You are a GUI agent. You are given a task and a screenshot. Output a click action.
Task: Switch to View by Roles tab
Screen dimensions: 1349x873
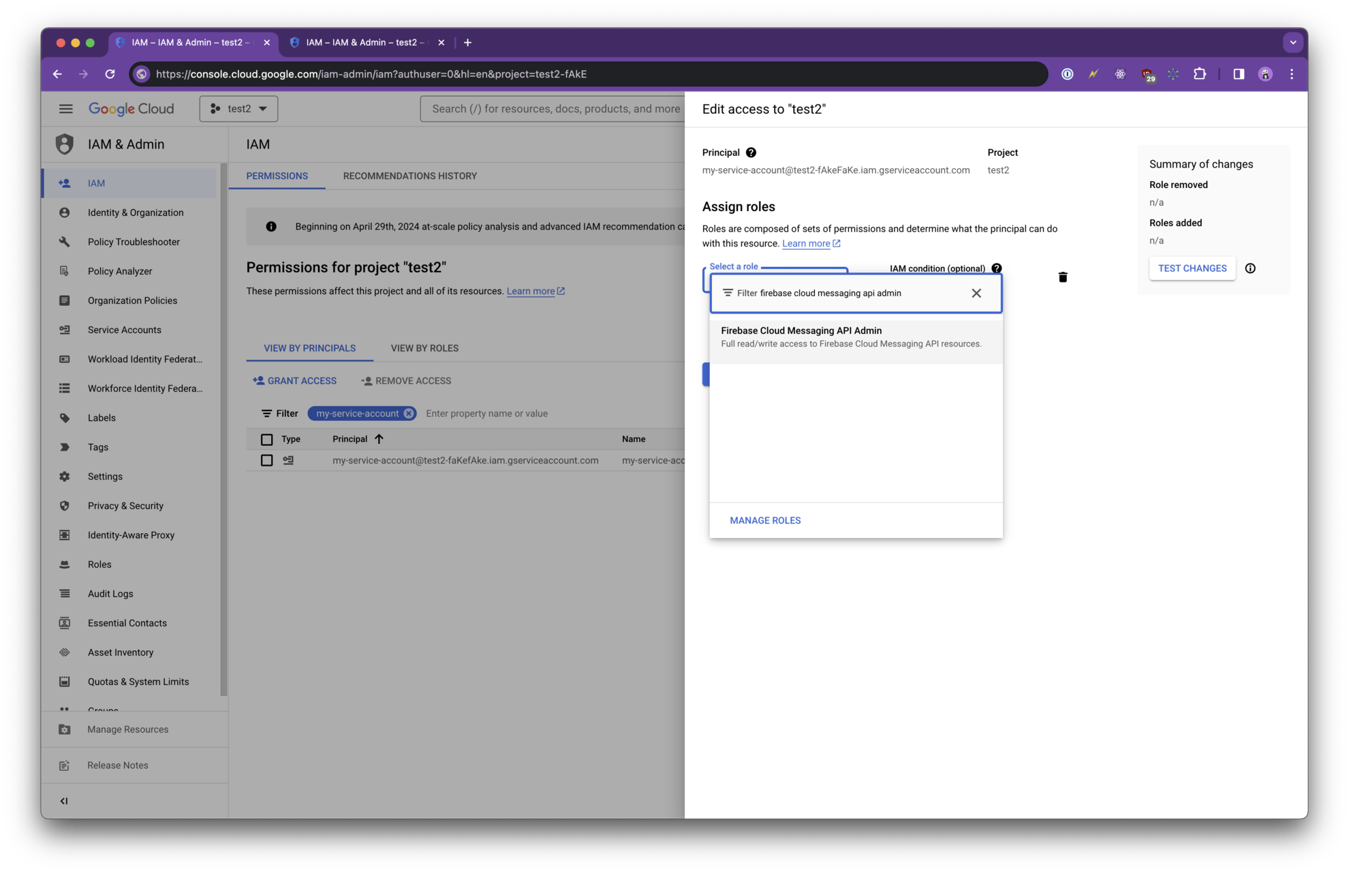pos(424,348)
